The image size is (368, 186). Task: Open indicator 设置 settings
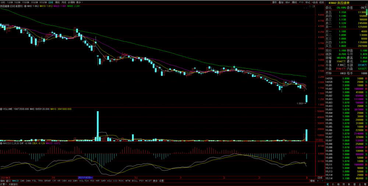click(162, 181)
